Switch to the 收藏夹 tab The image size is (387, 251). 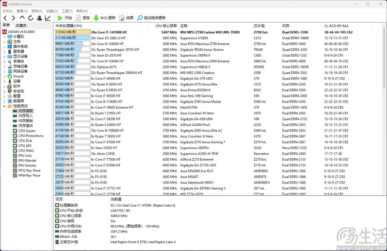pos(21,25)
